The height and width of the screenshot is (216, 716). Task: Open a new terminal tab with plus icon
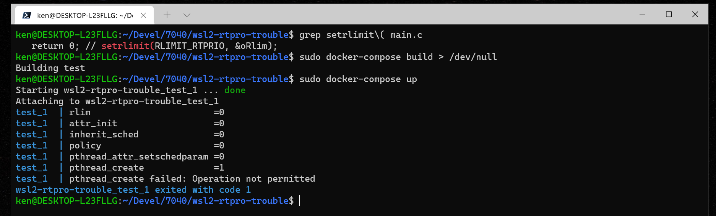click(x=167, y=15)
